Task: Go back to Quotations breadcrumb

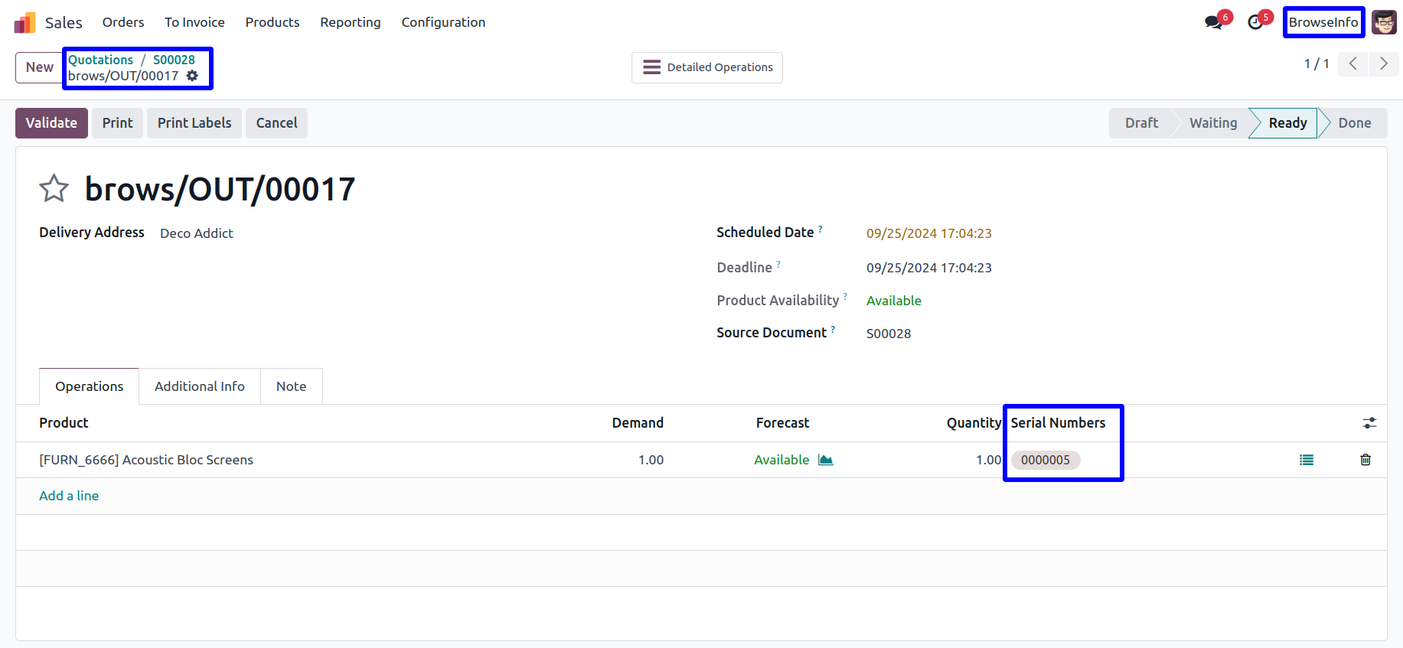Action: point(100,60)
